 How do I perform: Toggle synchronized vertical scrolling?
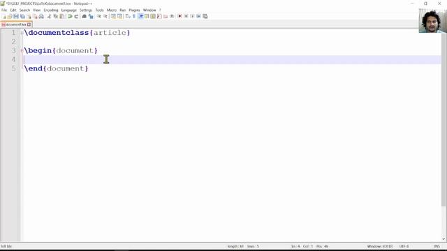(x=113, y=16)
